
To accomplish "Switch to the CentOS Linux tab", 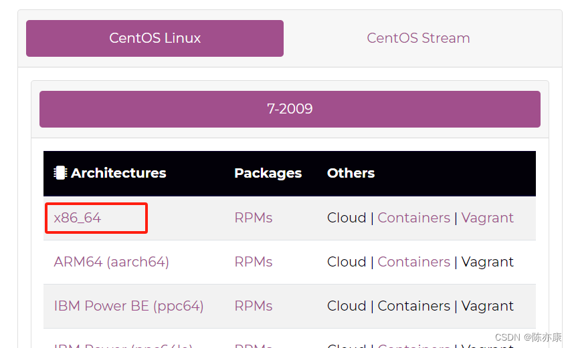I will pos(155,38).
